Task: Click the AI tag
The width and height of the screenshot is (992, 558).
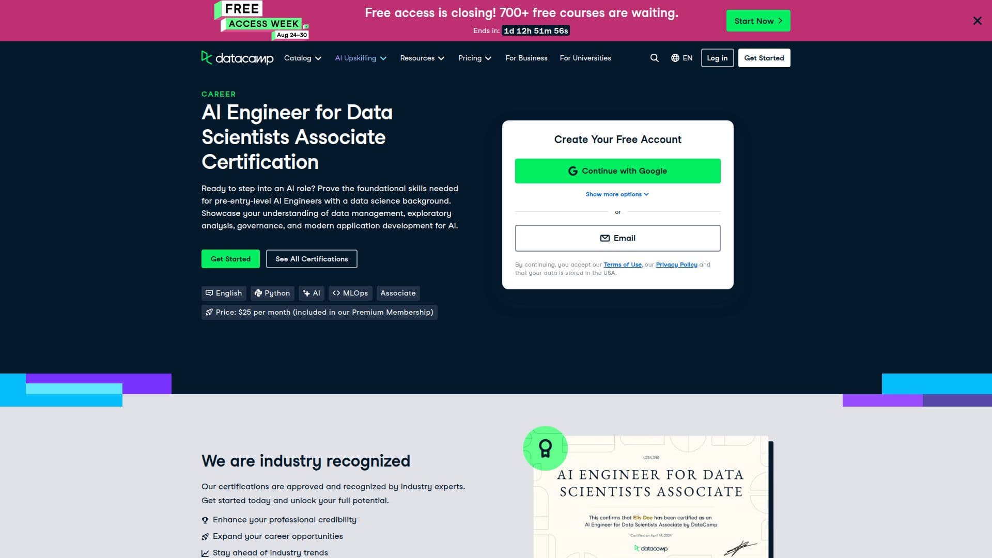Action: coord(312,293)
